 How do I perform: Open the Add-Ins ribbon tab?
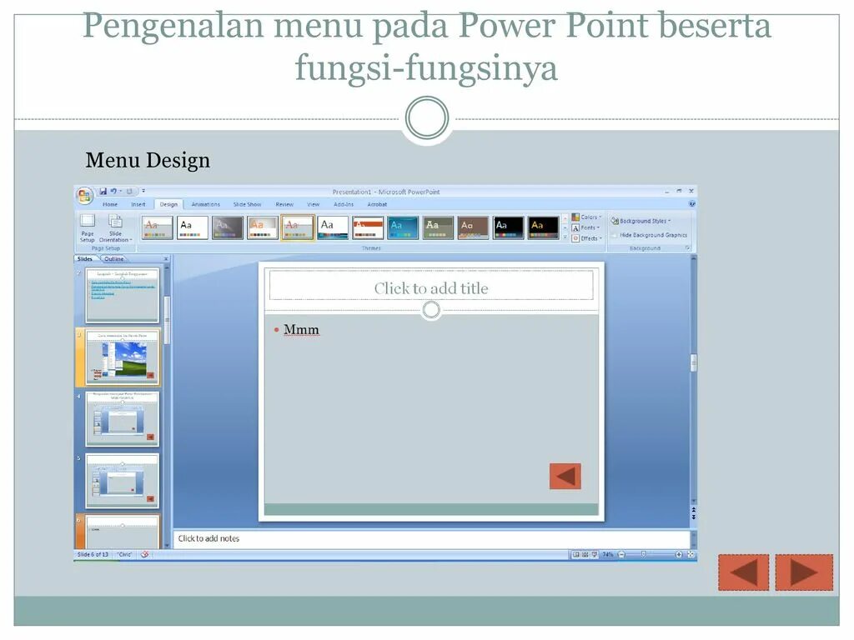(344, 205)
